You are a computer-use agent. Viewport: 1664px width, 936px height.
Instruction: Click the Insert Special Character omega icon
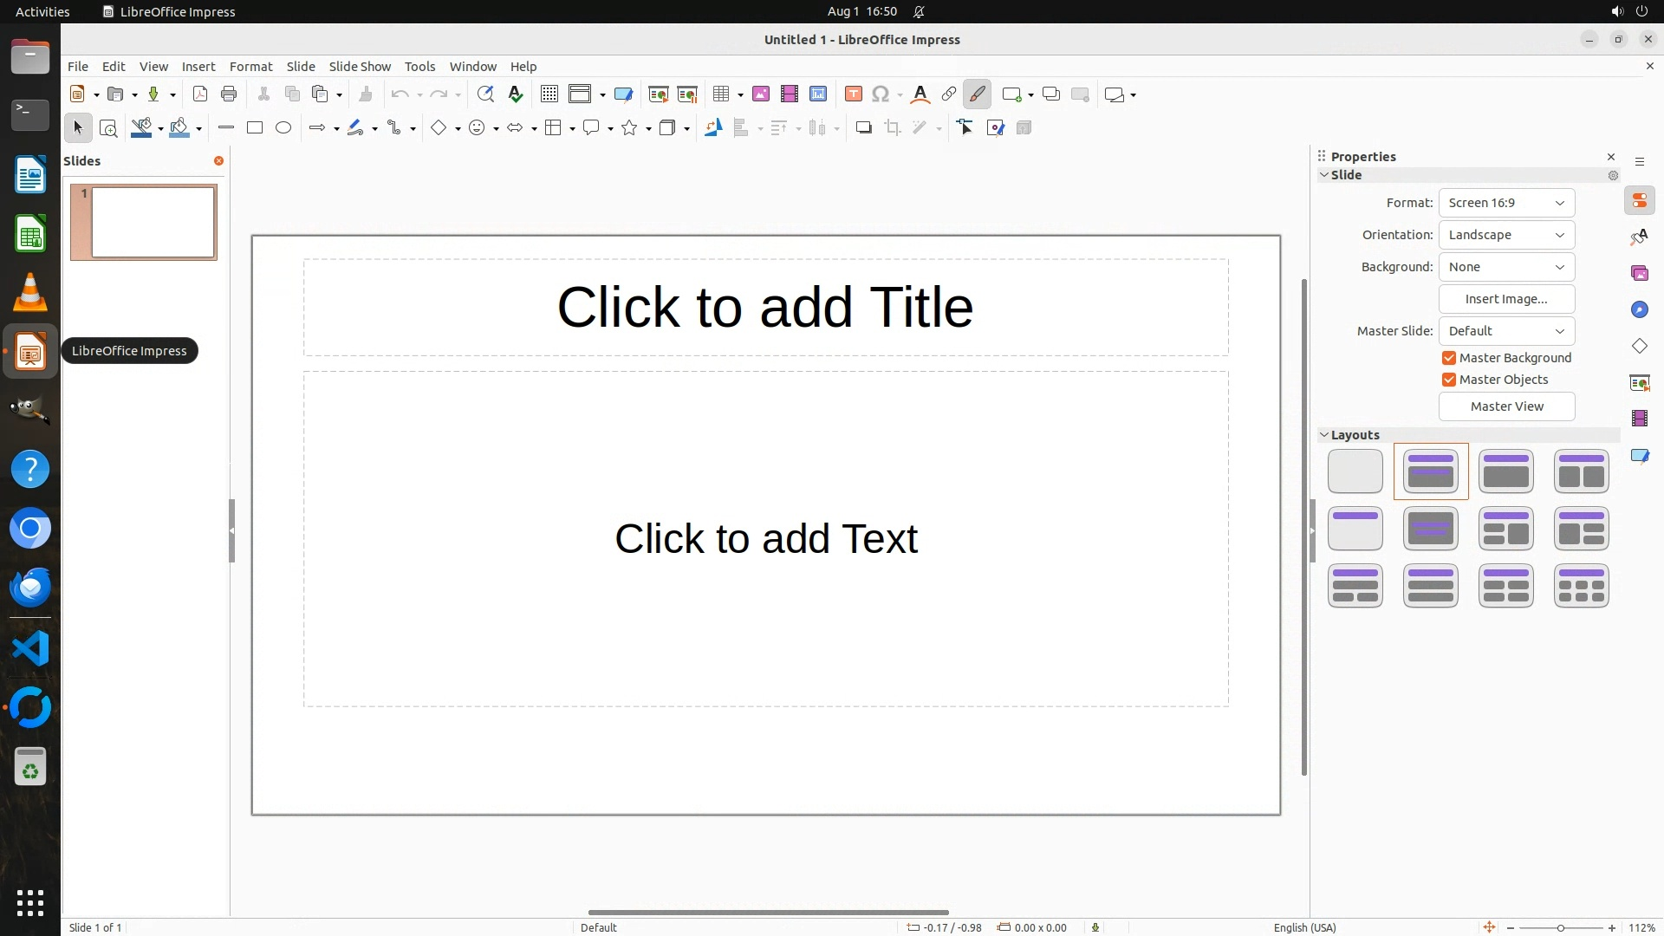pos(881,94)
